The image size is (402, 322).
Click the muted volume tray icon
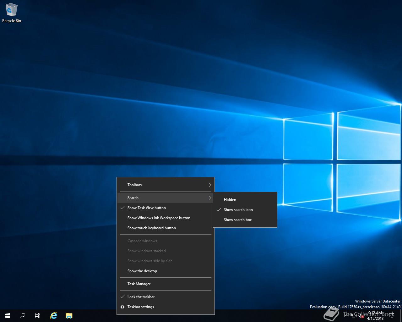pos(361,316)
